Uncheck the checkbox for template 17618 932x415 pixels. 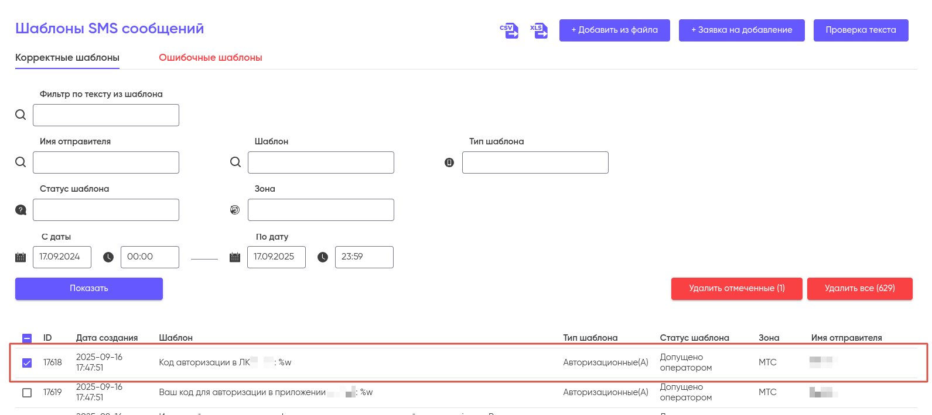27,363
